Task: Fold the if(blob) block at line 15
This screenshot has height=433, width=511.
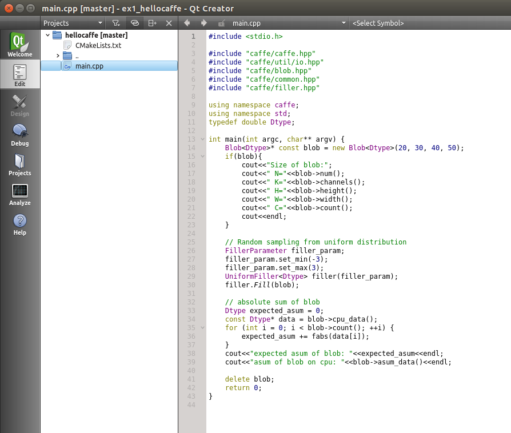Action: [x=202, y=157]
